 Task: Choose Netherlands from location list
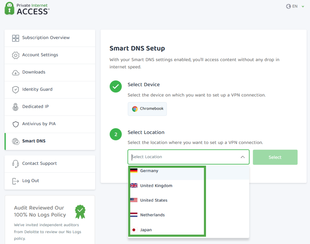click(189, 215)
